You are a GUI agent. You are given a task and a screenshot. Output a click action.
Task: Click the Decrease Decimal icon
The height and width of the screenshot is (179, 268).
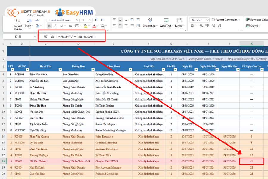coord(219,26)
